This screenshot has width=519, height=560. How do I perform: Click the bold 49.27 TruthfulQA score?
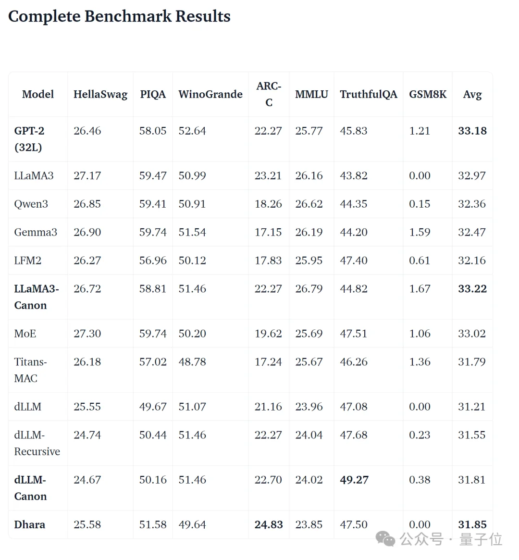point(354,480)
